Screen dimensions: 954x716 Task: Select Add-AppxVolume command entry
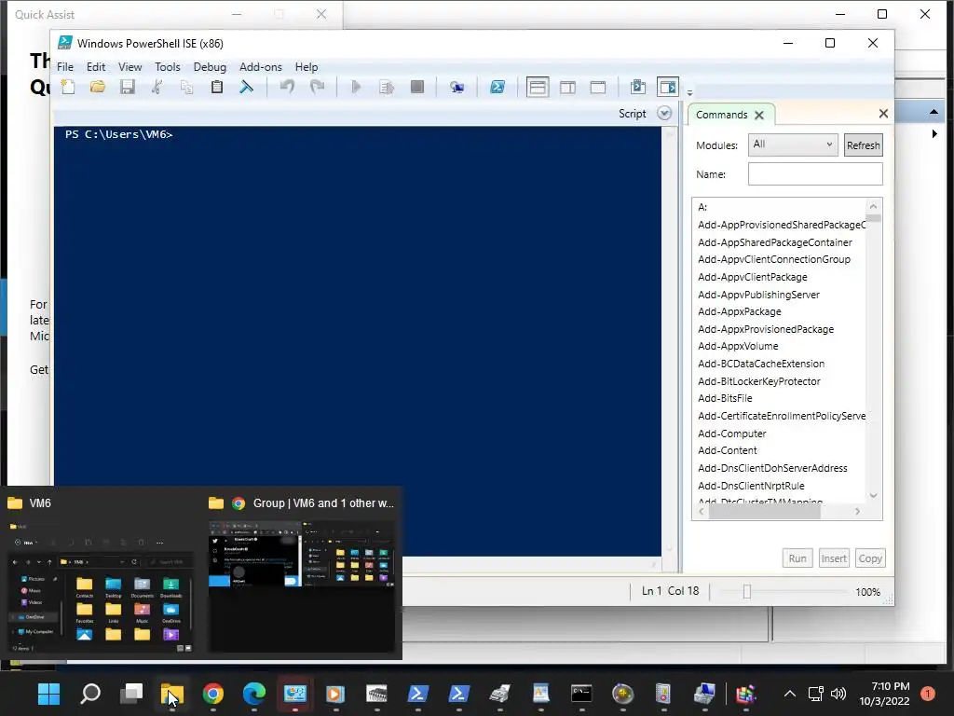click(738, 346)
